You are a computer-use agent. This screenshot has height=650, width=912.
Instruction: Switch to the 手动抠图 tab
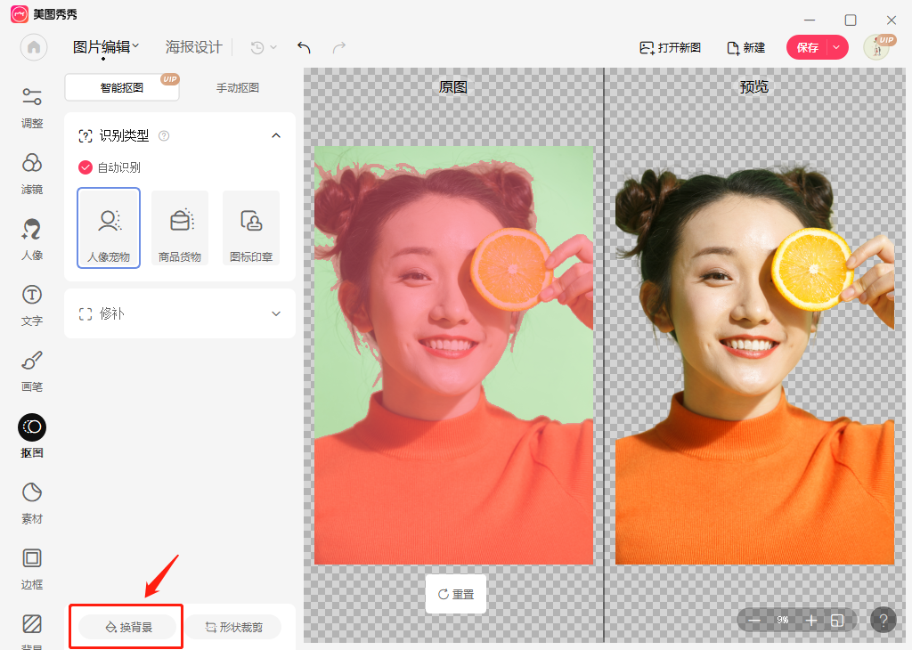pos(237,87)
